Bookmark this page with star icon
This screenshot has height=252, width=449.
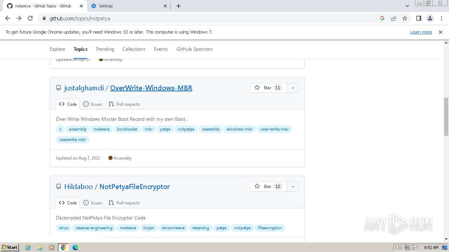coord(405,18)
